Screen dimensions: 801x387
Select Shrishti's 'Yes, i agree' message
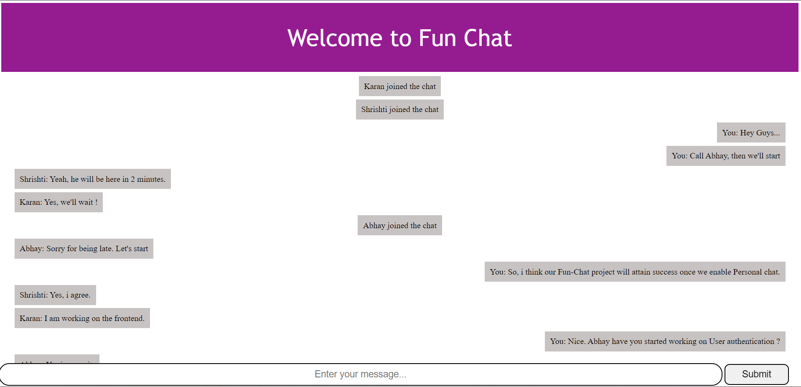55,295
